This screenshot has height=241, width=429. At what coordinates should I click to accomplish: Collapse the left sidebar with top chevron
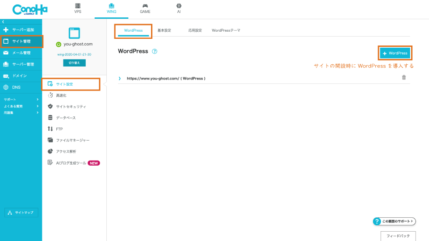click(3, 21)
